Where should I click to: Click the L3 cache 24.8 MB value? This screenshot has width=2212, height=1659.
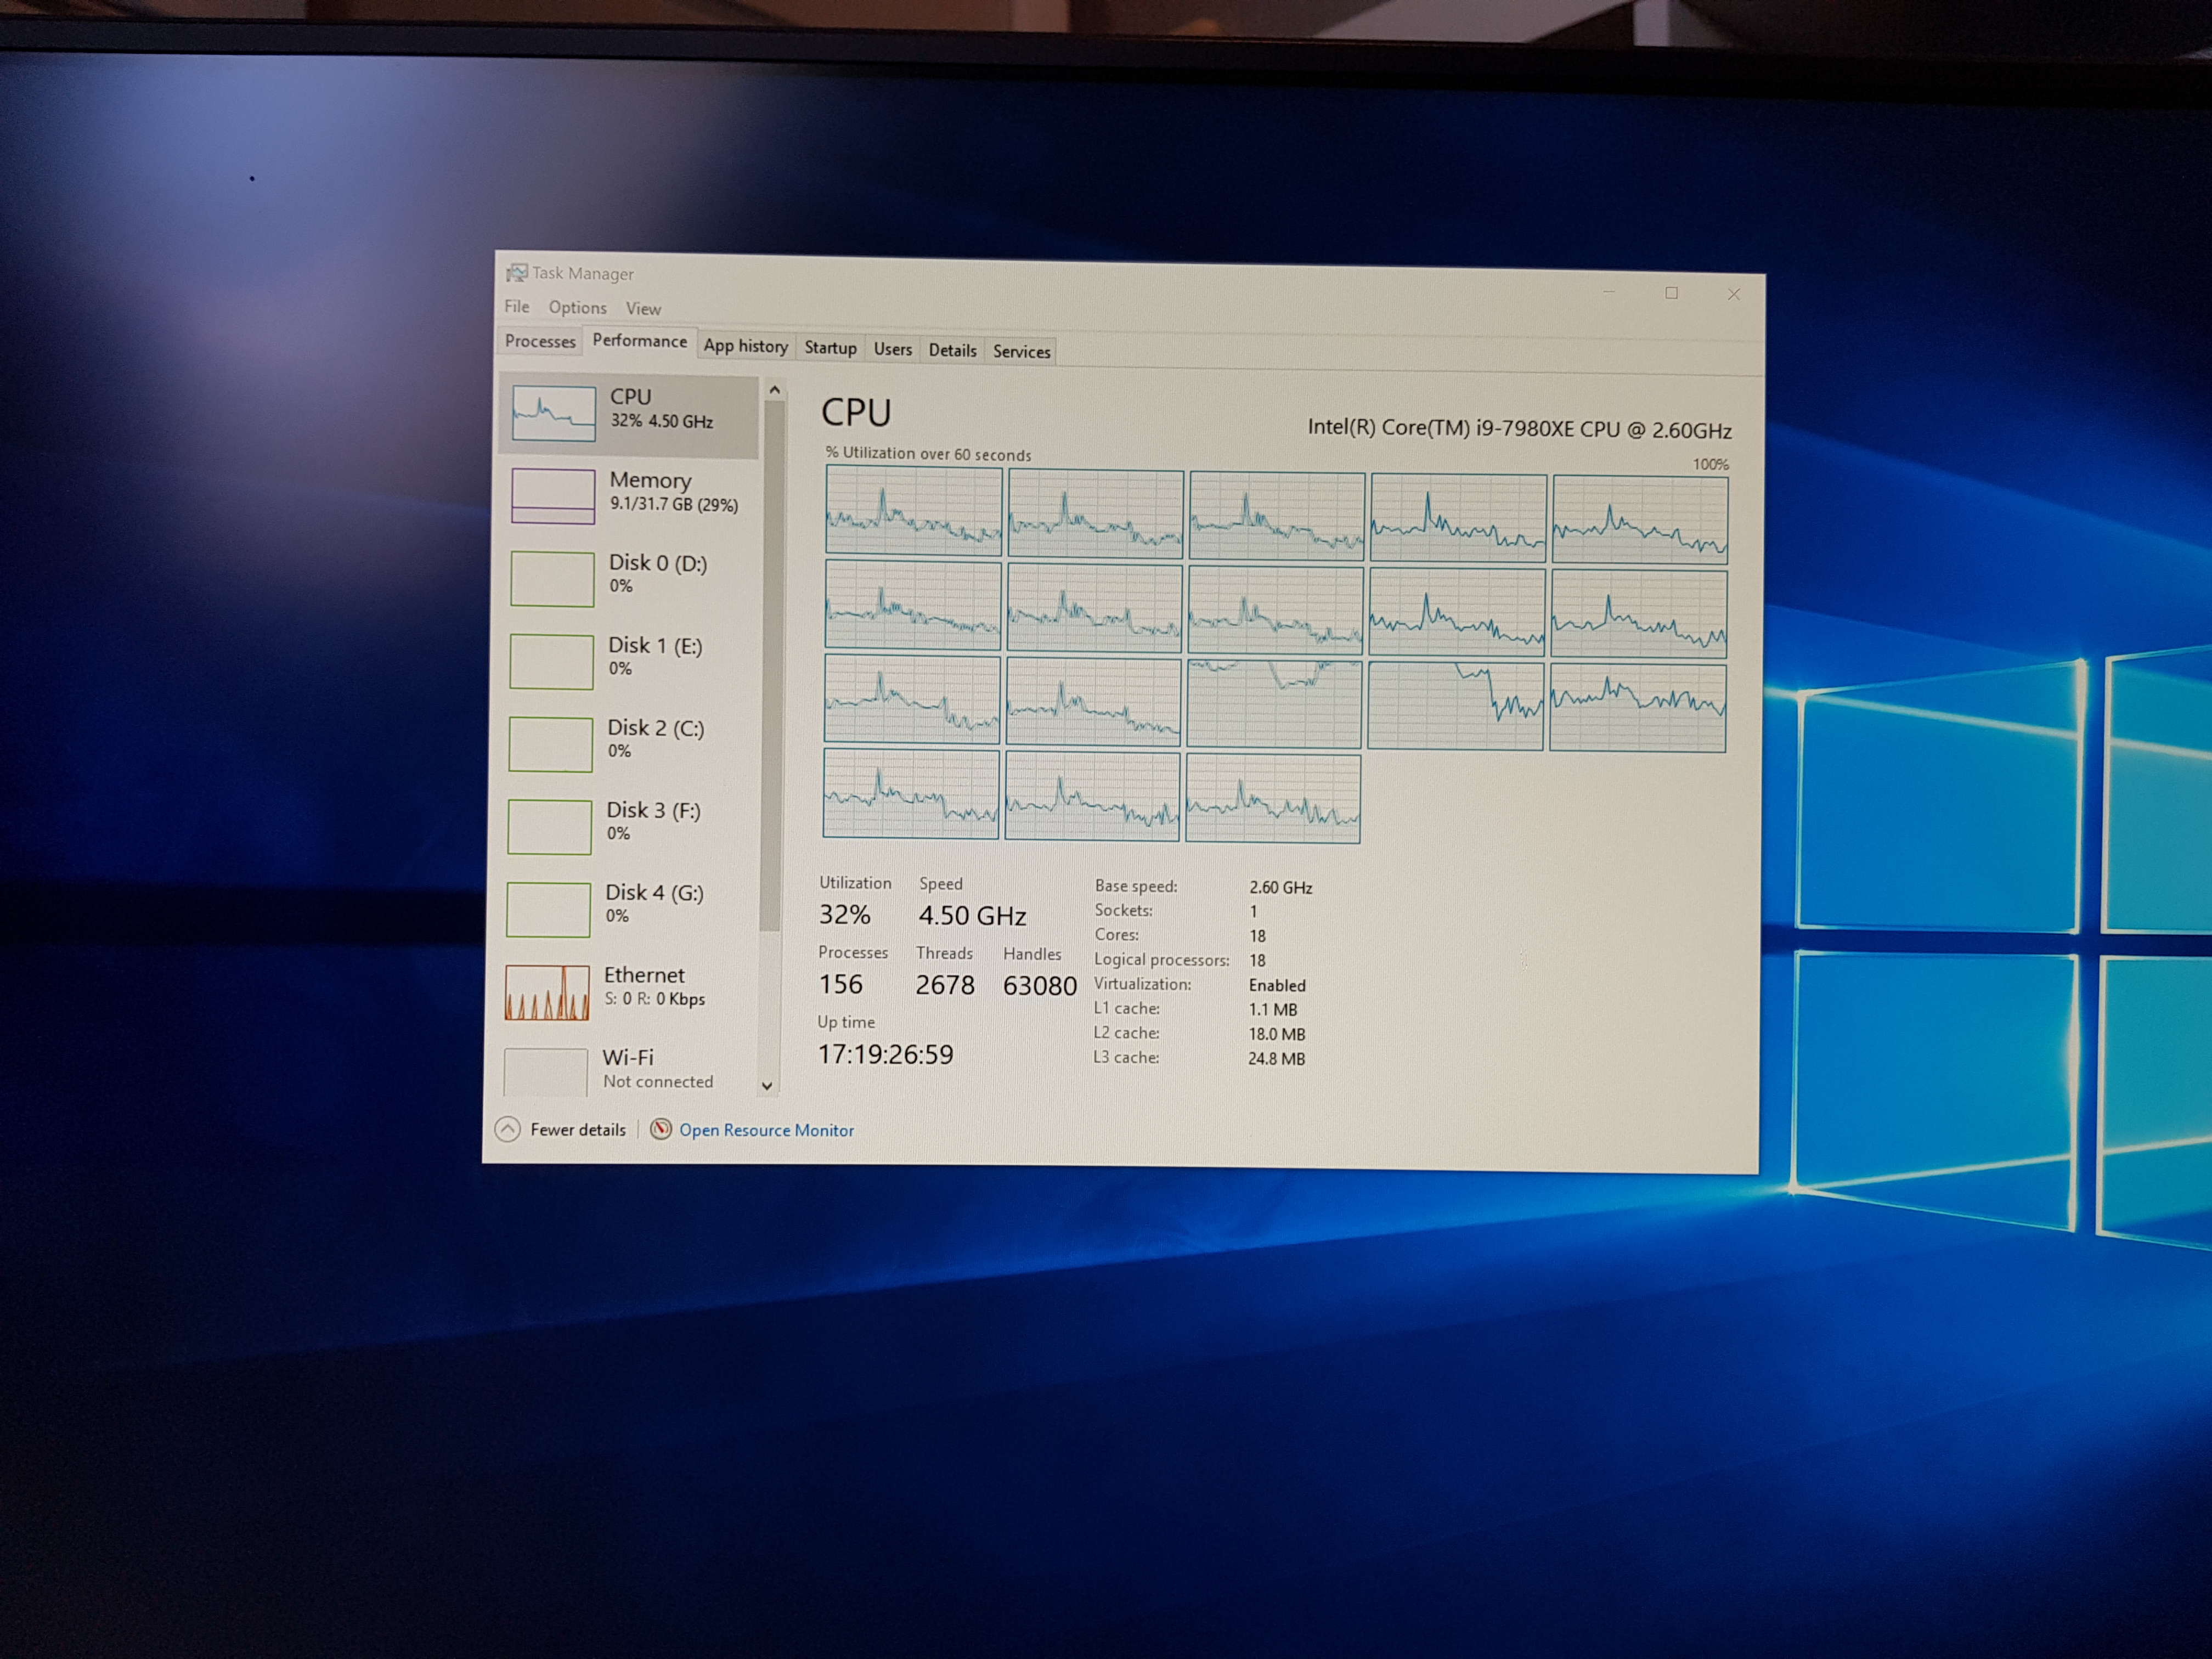point(1276,1058)
